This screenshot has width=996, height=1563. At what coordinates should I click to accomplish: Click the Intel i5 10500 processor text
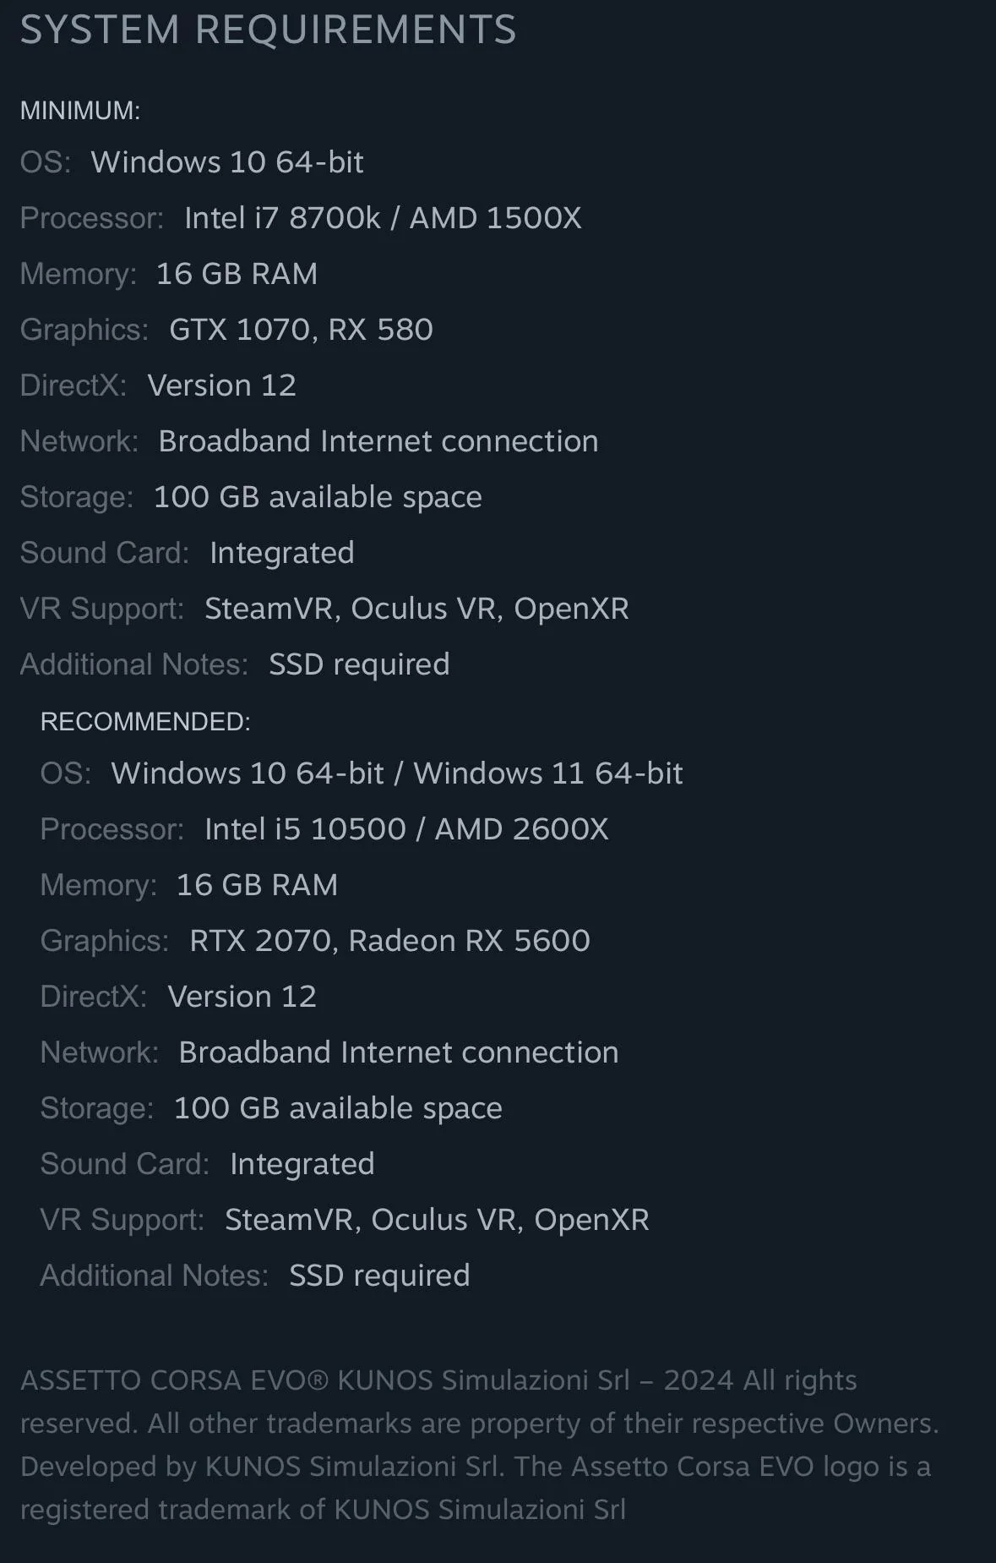pos(305,829)
